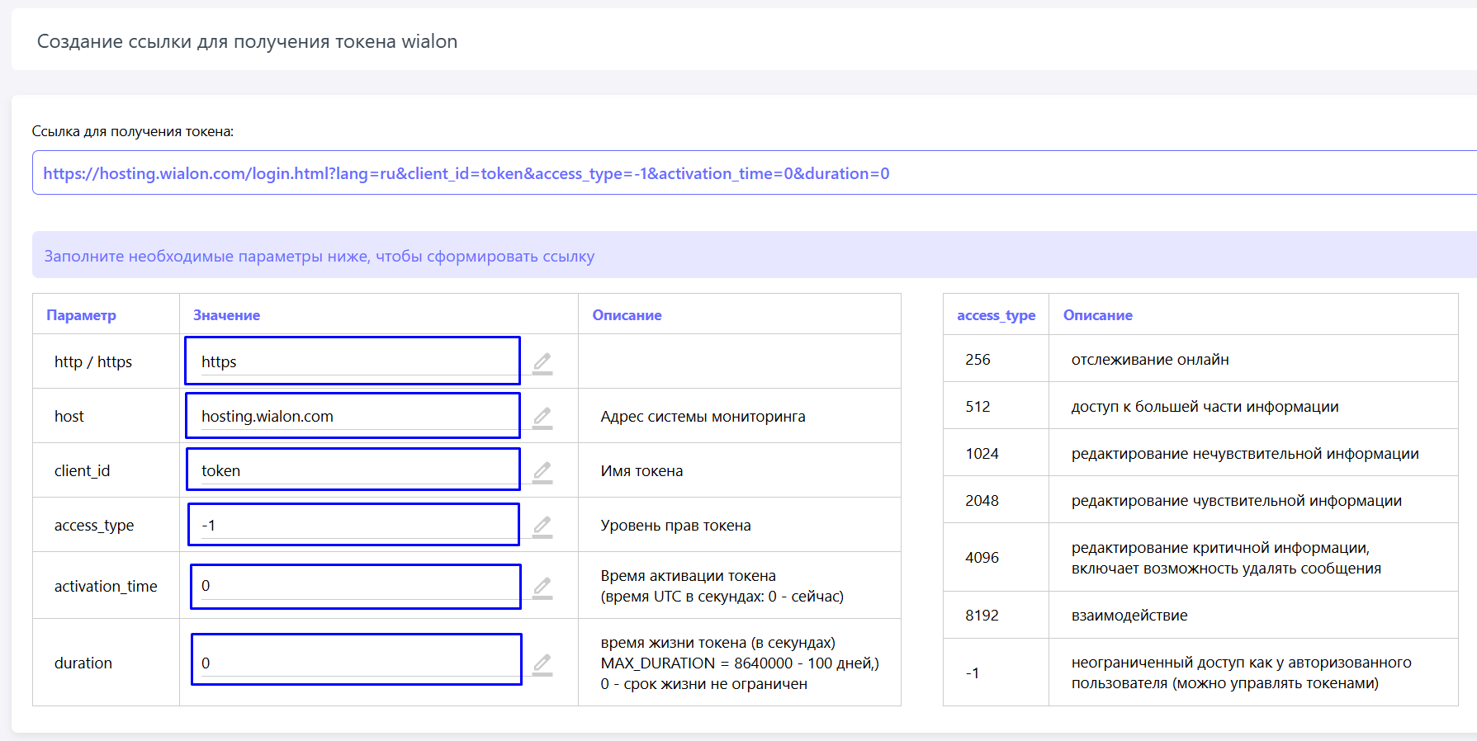This screenshot has width=1477, height=741.
Task: Click the access_type input showing -1
Action: [x=353, y=525]
